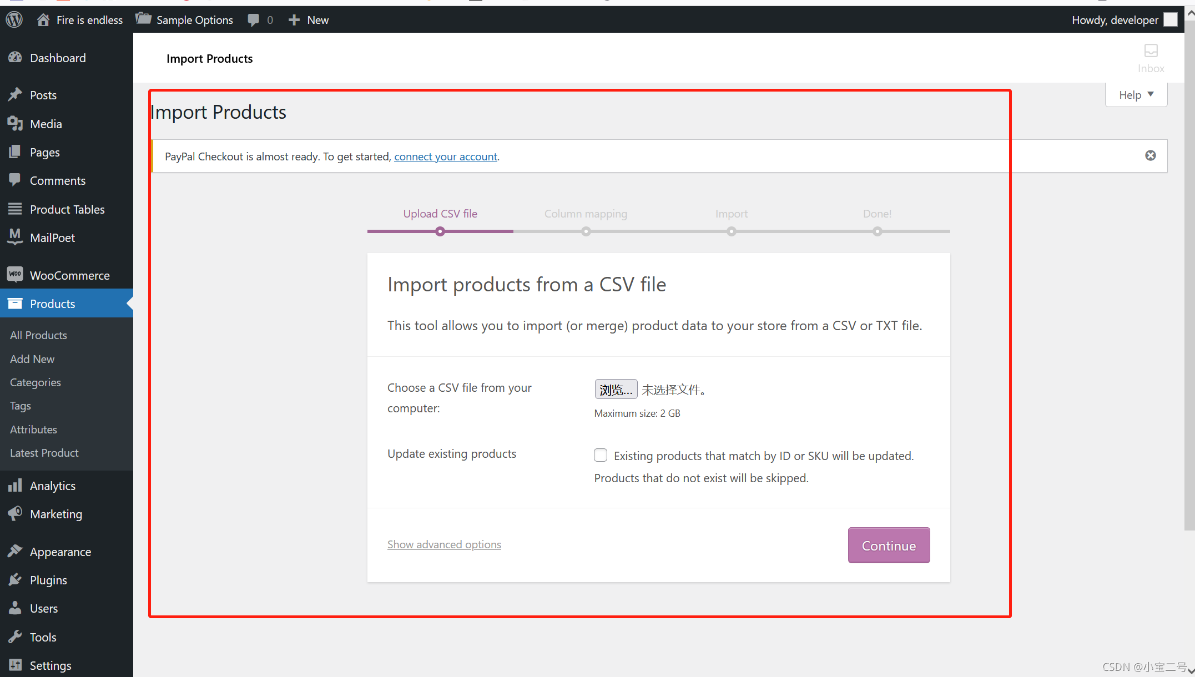Open the file browser for CSV upload
This screenshot has height=677, width=1195.
(x=615, y=390)
